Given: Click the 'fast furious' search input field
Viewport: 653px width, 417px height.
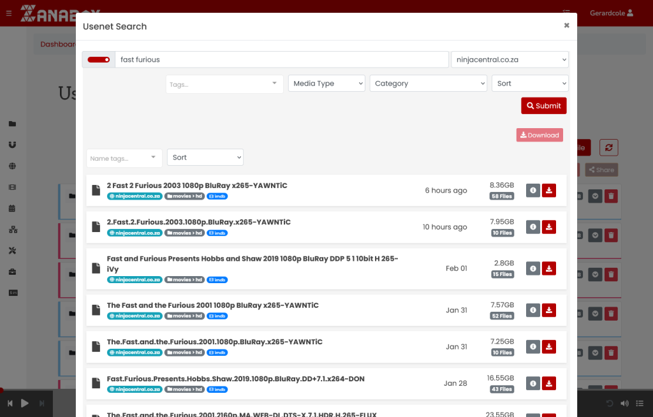Looking at the screenshot, I should pyautogui.click(x=281, y=59).
